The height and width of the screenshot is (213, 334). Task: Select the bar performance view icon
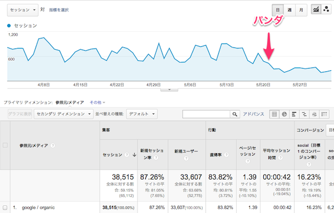point(294,114)
